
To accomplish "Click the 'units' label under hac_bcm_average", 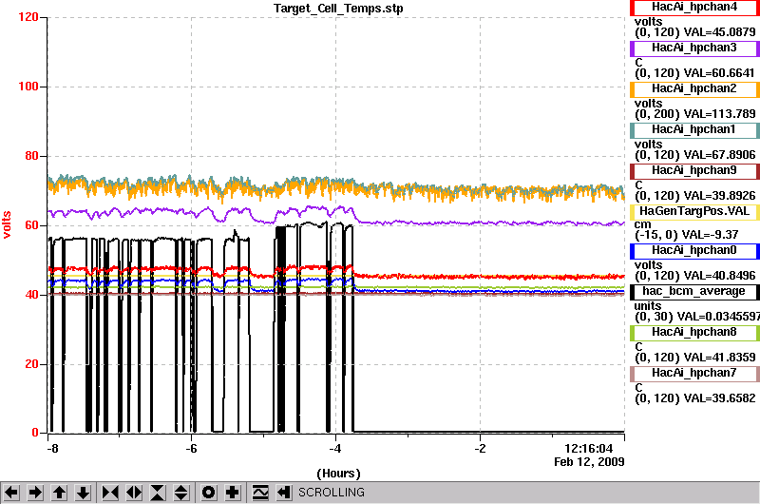I will tap(648, 306).
